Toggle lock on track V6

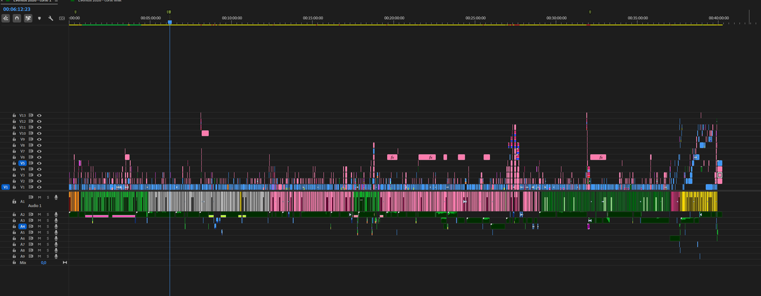[x=15, y=157]
